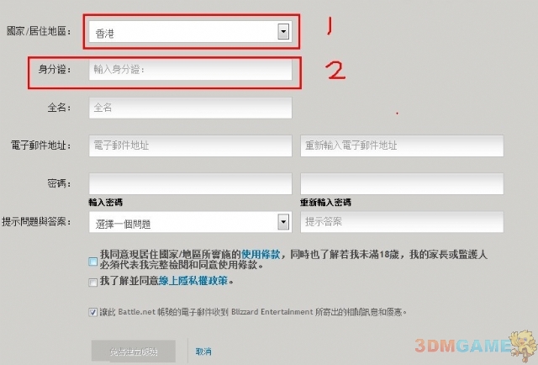Open the 使用條款 terms of use link
The height and width of the screenshot is (365, 538).
click(x=261, y=255)
